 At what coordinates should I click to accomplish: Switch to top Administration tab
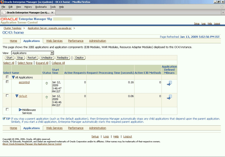[x=97, y=41]
